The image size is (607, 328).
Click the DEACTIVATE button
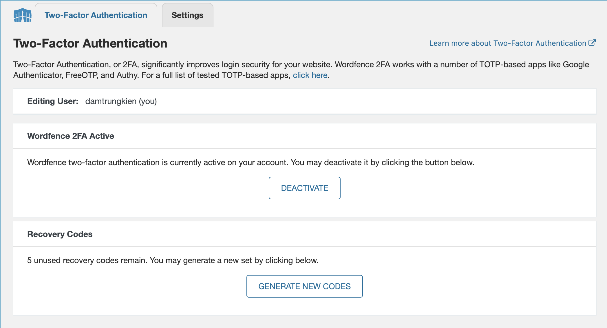(x=304, y=188)
